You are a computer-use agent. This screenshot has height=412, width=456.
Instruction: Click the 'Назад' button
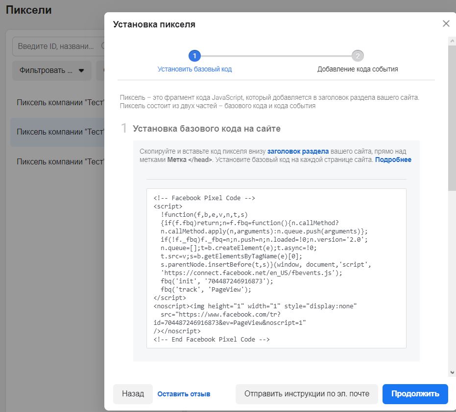coord(133,394)
